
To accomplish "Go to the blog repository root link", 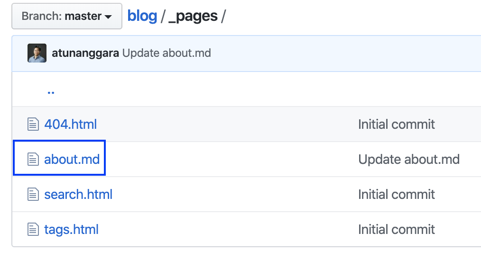I will click(142, 16).
